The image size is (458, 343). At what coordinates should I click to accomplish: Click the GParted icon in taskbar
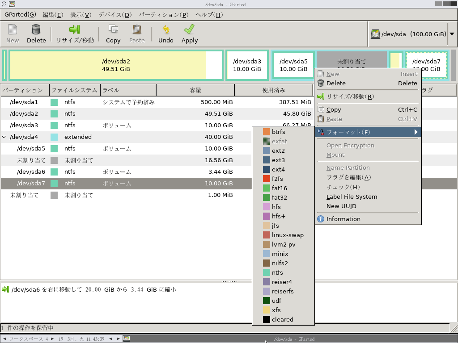[x=127, y=339]
